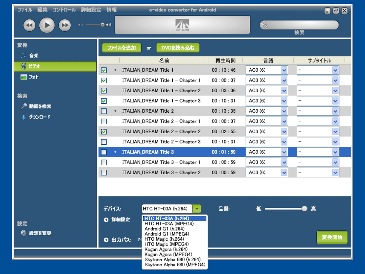Click the magnifier icon in search box
Viewport: 365px width, 274px height.
click(265, 25)
